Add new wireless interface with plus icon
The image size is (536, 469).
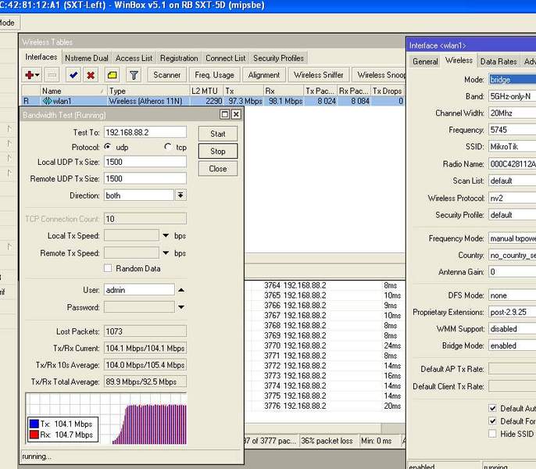coord(32,75)
